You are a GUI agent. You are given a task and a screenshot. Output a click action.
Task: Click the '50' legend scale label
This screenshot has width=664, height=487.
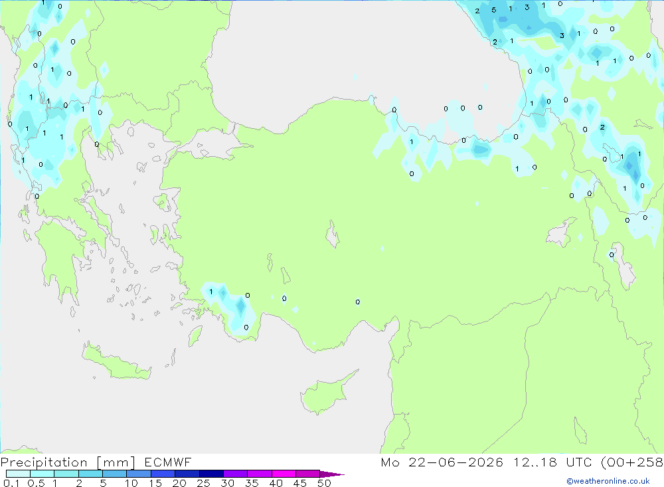[325, 483]
